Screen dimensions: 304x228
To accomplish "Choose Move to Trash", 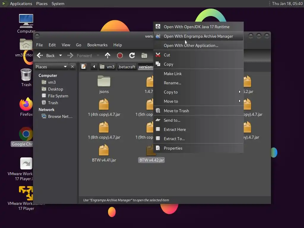I will click(198, 111).
